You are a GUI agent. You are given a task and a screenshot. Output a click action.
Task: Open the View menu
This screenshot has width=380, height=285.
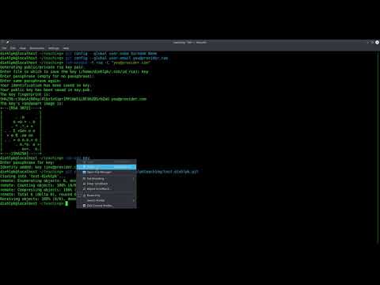pyautogui.click(x=23, y=48)
